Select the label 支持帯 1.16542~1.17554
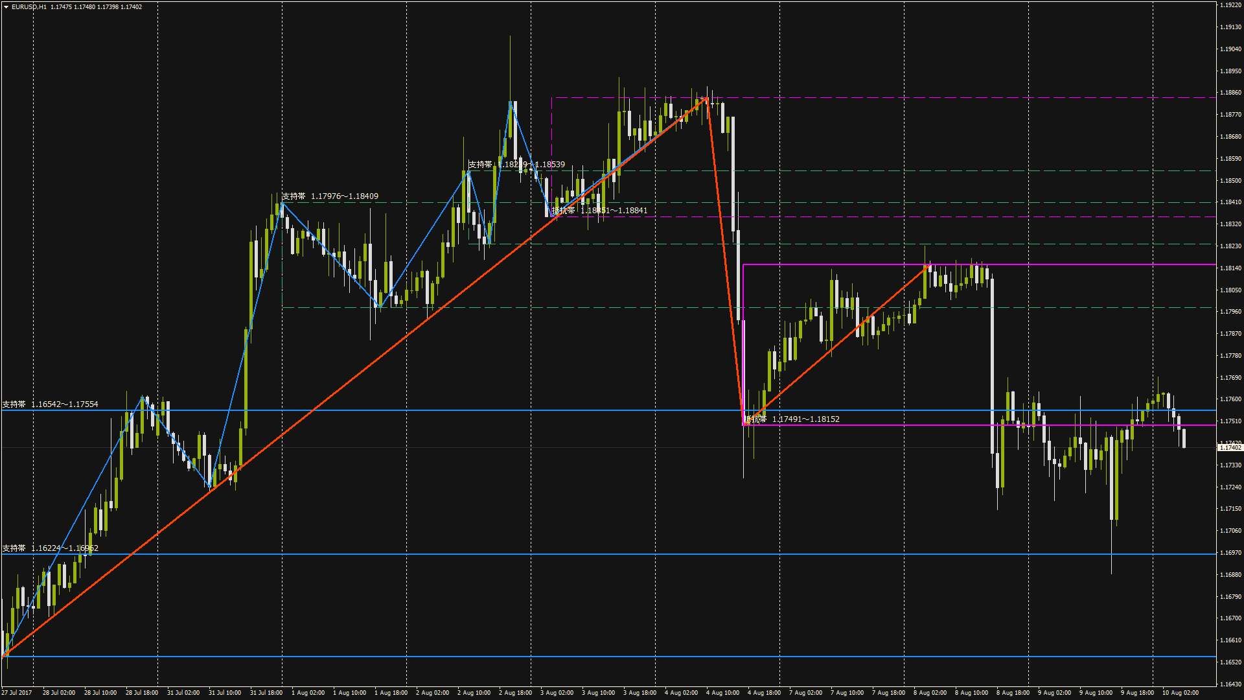The image size is (1244, 700). (x=50, y=404)
